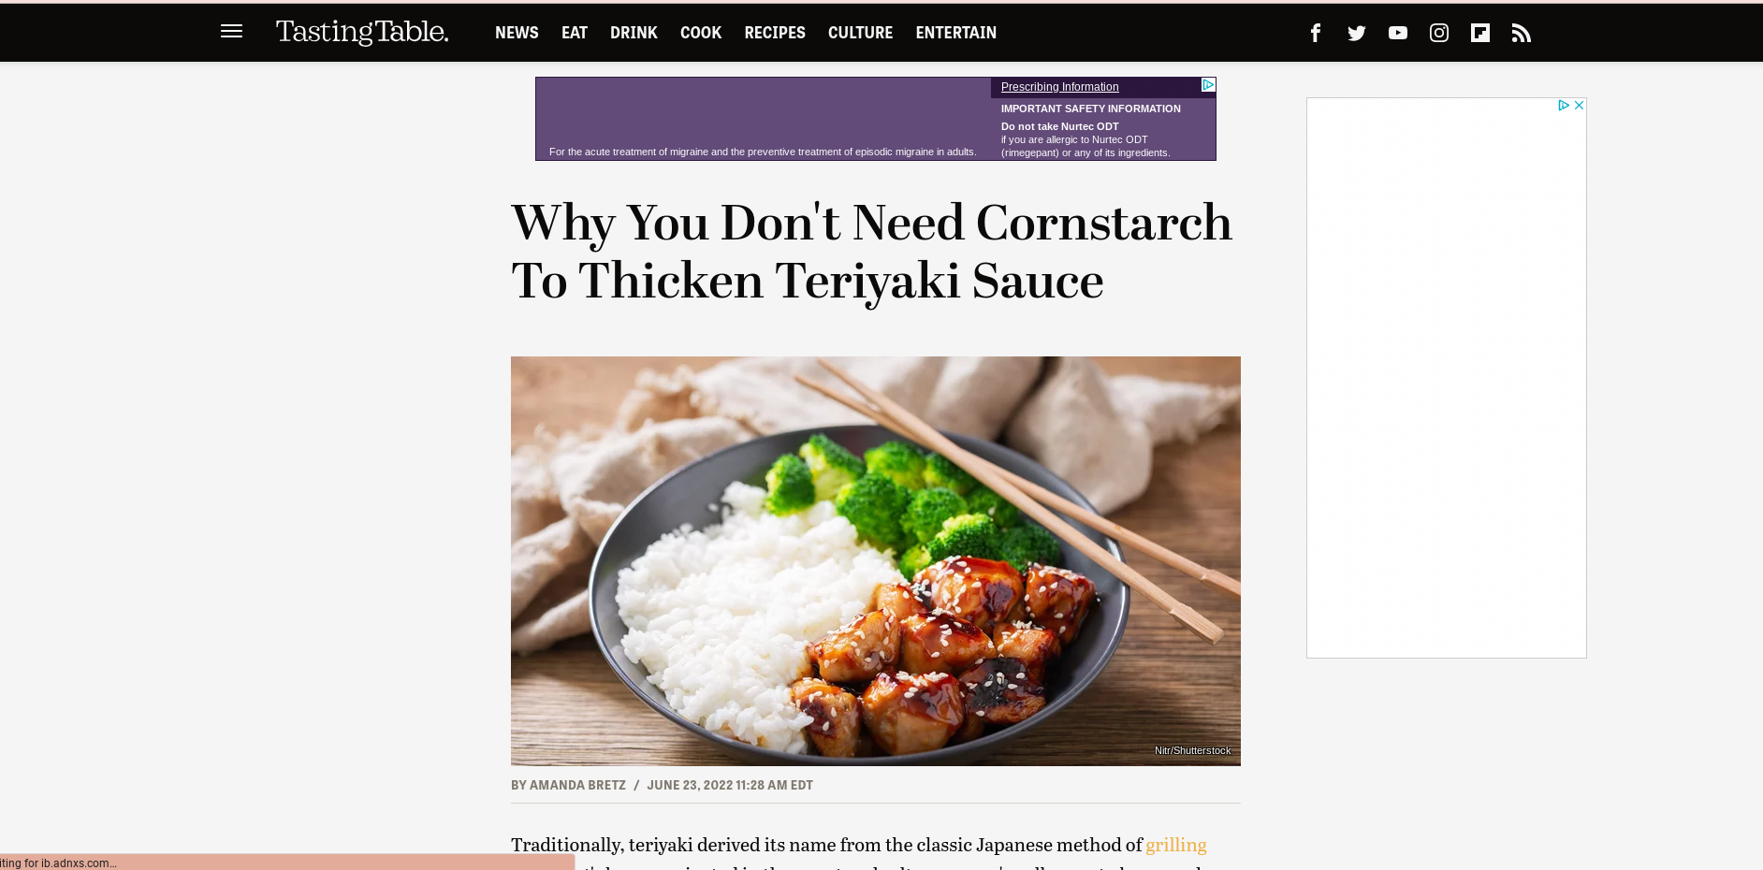This screenshot has height=870, width=1763.
Task: Close the sidebar ad with X
Action: tap(1579, 105)
